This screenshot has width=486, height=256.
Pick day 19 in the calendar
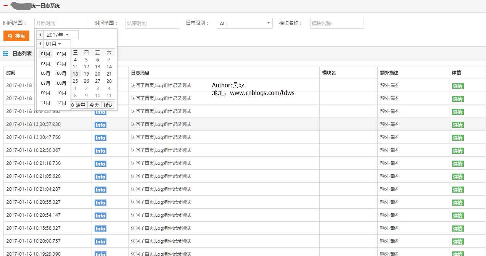click(87, 74)
